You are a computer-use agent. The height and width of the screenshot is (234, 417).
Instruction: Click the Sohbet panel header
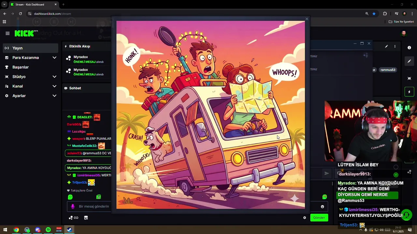[75, 88]
